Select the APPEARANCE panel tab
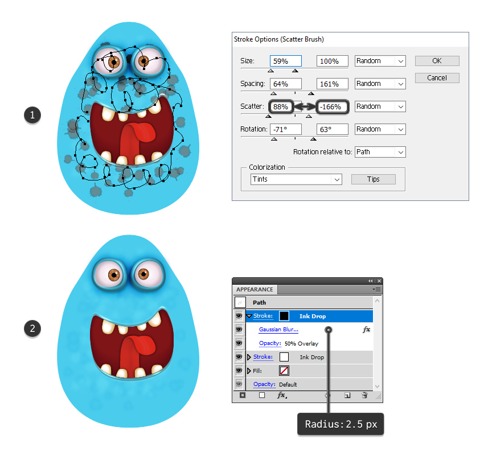Image resolution: width=484 pixels, height=456 pixels. pyautogui.click(x=255, y=289)
